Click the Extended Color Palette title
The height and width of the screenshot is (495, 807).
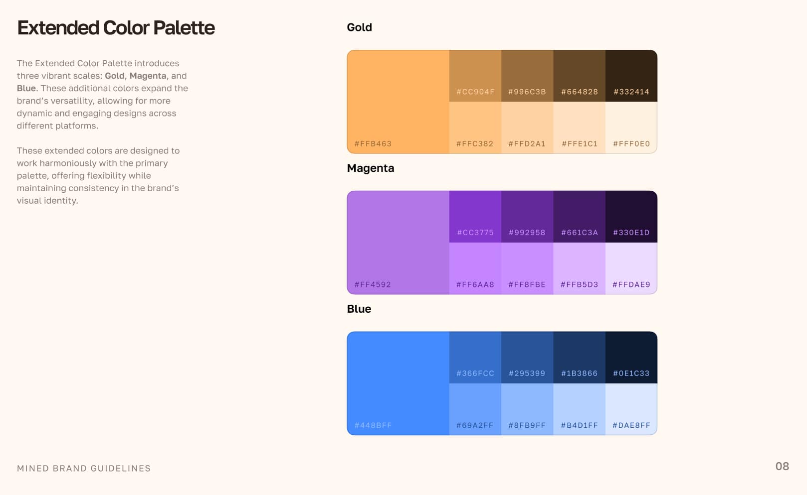[x=116, y=28]
